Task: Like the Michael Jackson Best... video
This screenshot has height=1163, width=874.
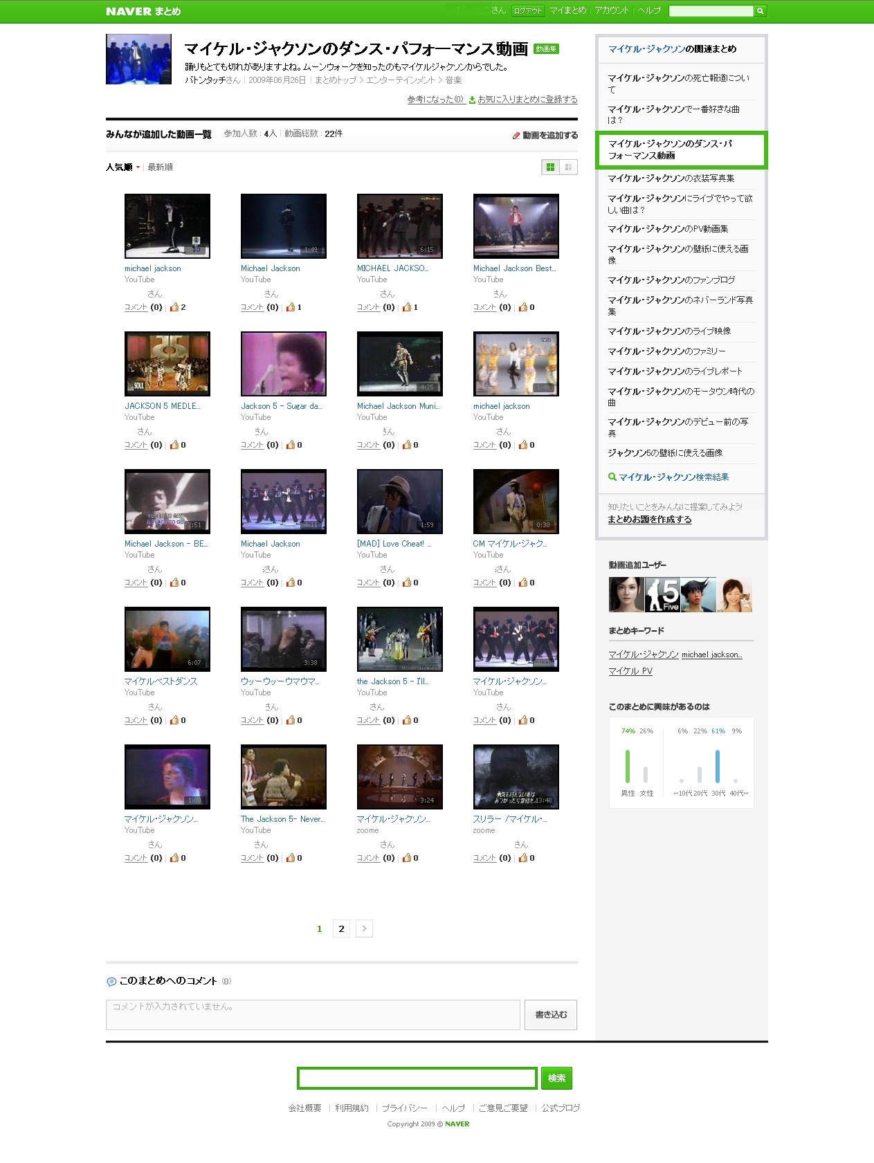Action: (x=523, y=307)
